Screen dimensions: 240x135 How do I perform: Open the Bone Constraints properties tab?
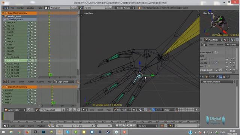coord(220,76)
